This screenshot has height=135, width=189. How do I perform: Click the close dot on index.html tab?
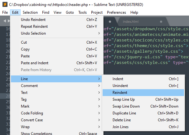(x=161, y=22)
